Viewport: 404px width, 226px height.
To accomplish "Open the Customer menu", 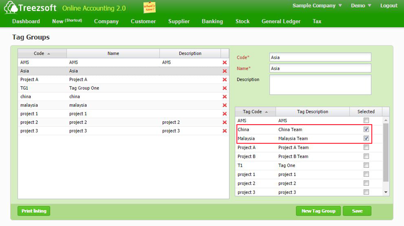I will (143, 22).
